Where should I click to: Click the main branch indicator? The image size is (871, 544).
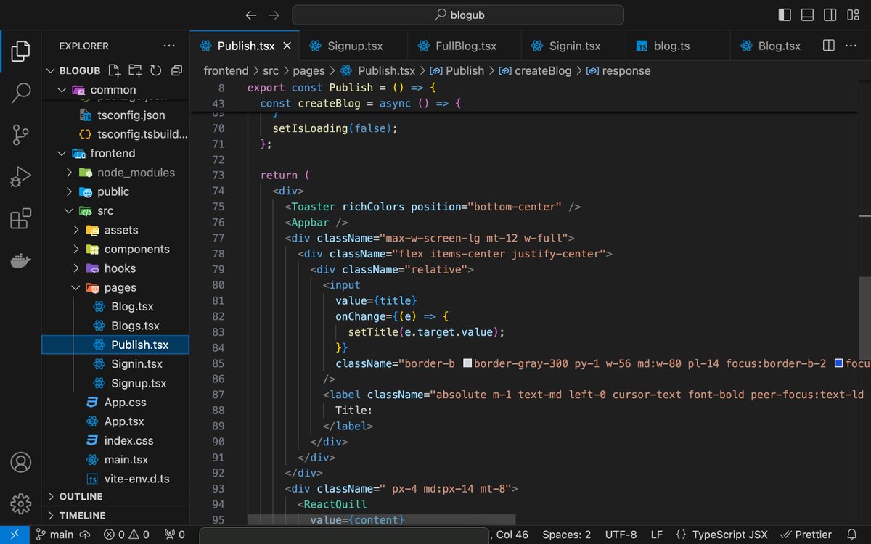pyautogui.click(x=55, y=535)
